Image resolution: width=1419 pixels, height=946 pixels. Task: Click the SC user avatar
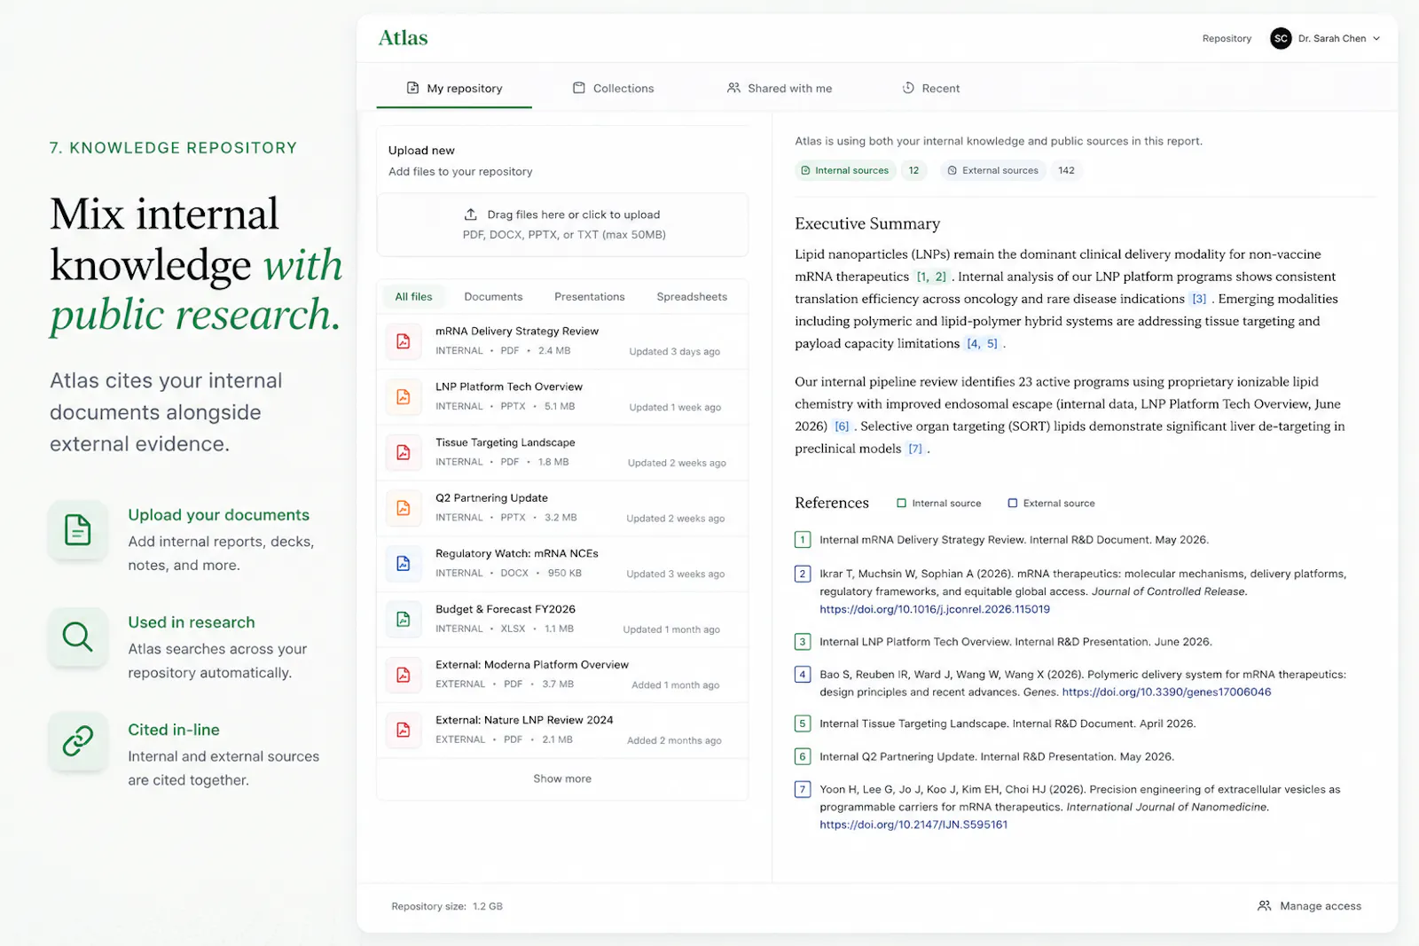click(x=1281, y=38)
